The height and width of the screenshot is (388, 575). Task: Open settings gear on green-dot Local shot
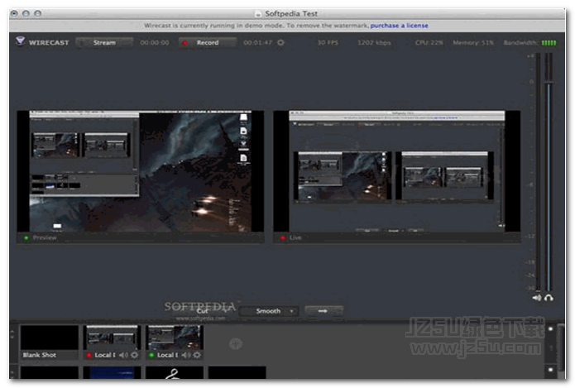(x=197, y=355)
